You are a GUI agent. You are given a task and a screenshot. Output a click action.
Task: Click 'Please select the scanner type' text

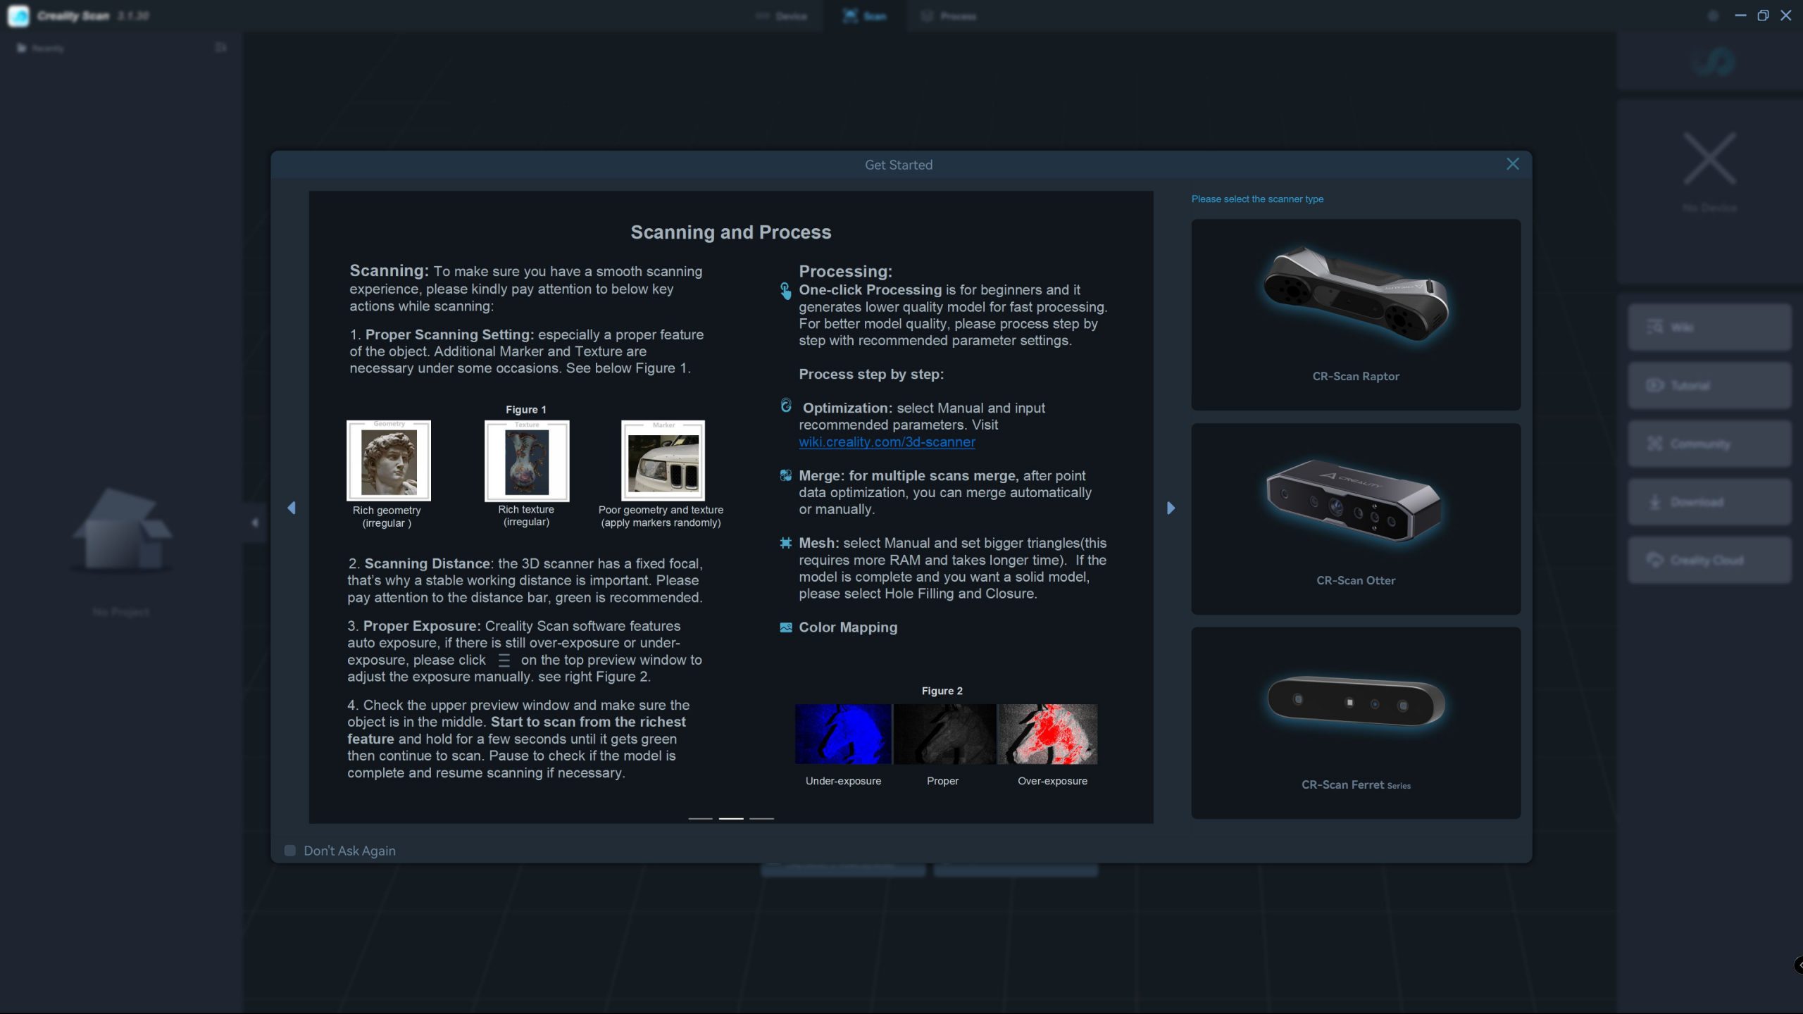1257,199
